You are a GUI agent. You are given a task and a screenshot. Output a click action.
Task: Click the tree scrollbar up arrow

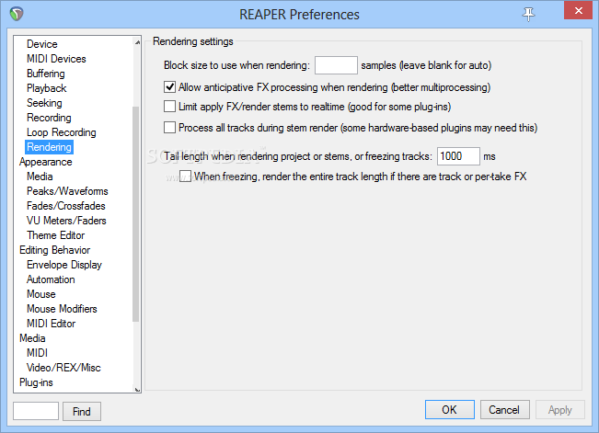(137, 42)
